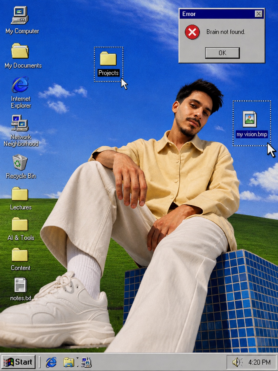
Task: Click OK in the Error dialog
Action: click(x=222, y=53)
